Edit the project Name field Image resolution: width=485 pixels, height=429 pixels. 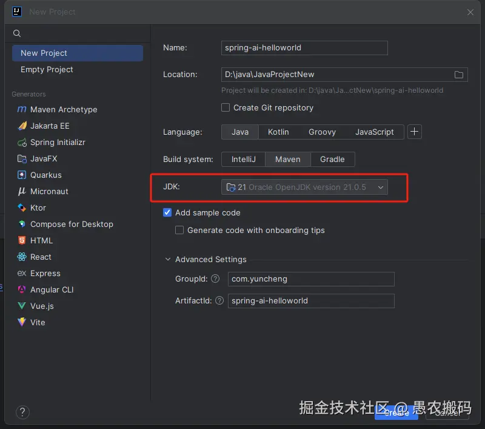click(x=304, y=48)
